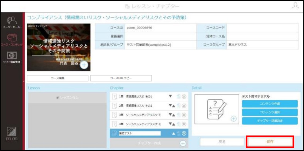Image resolution: width=304 pixels, height=151 pixels.
Task: Click the 短縮コース名 label cell
Action: 212,36
